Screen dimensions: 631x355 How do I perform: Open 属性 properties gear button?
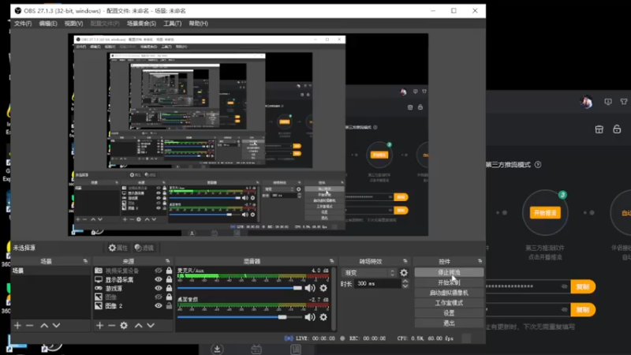pyautogui.click(x=118, y=248)
